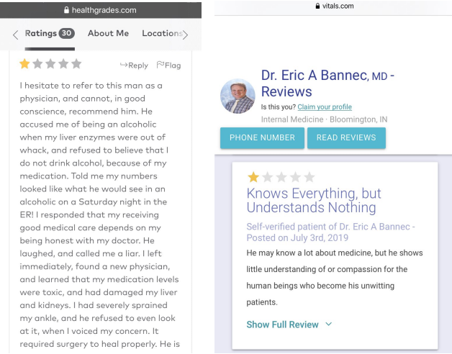Click the lock icon beside healthgrades.com
The image size is (452, 354).
66,10
